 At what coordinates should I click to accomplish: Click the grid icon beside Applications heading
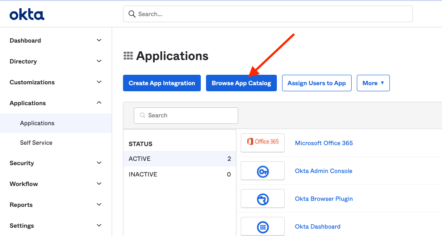click(128, 56)
